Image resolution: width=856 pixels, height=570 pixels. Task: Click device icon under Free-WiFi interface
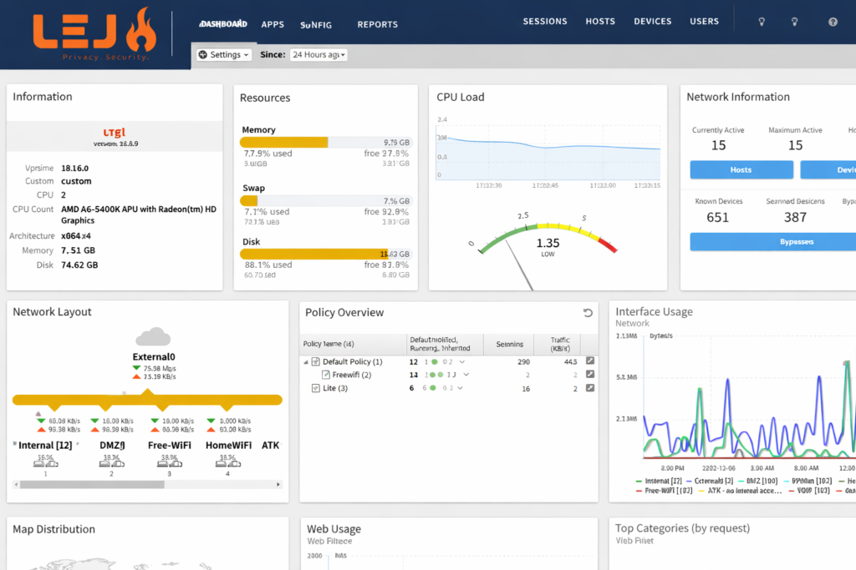pos(170,464)
